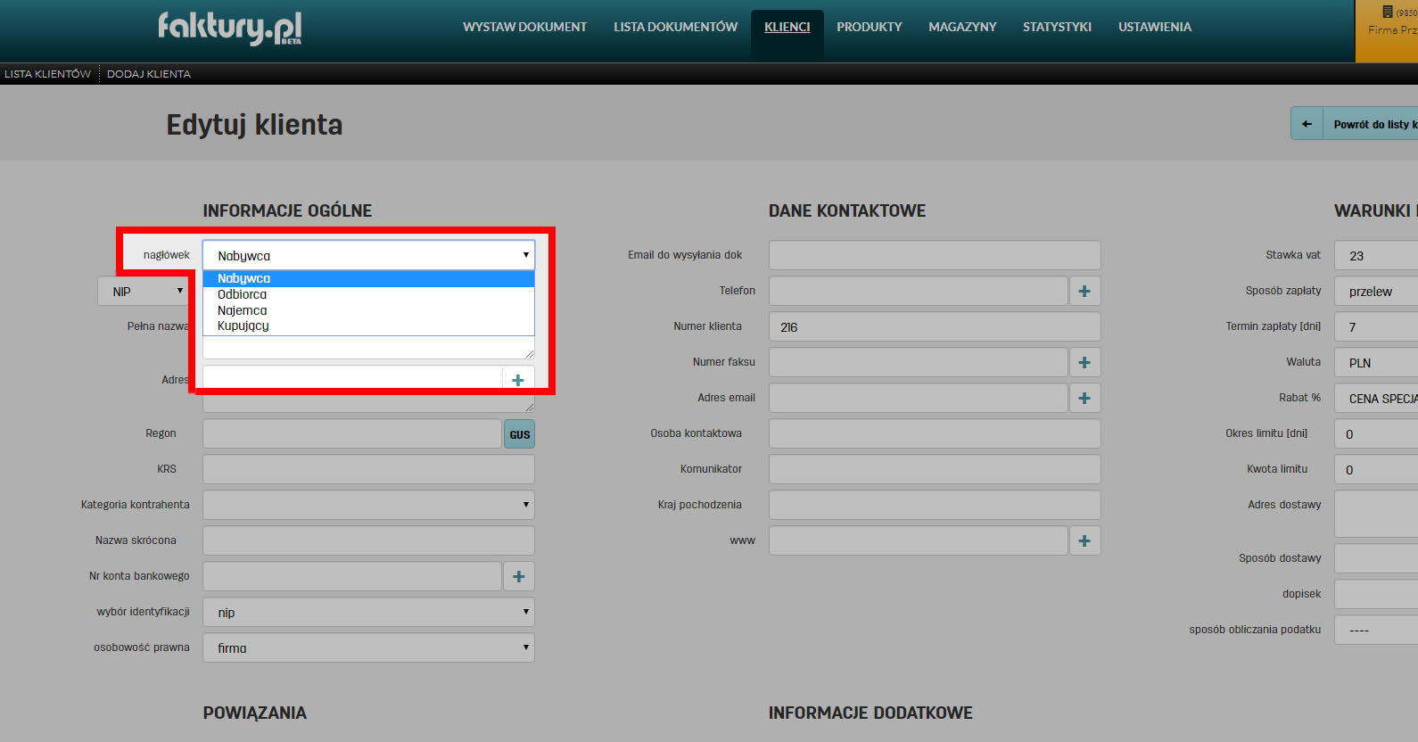Click the plus icon next to www field

tap(1084, 540)
